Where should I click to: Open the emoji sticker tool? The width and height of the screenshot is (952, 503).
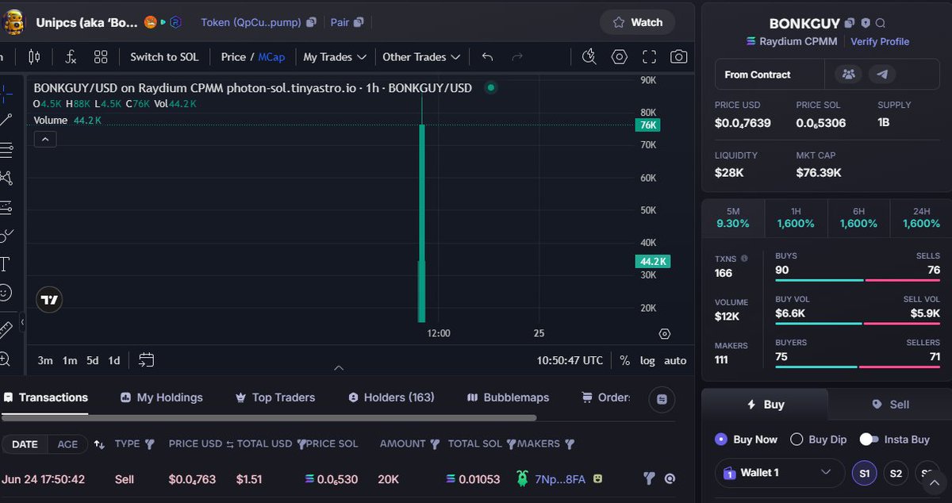tap(5, 293)
